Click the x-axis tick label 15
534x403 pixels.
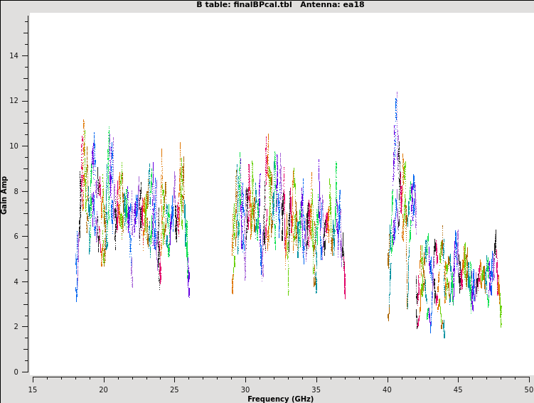[x=33, y=389]
